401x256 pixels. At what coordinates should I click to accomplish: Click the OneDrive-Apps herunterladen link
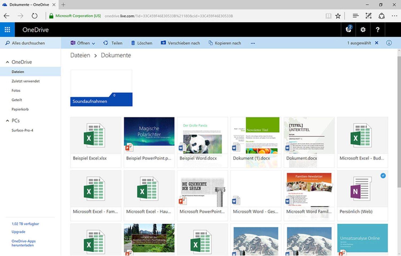pos(24,243)
